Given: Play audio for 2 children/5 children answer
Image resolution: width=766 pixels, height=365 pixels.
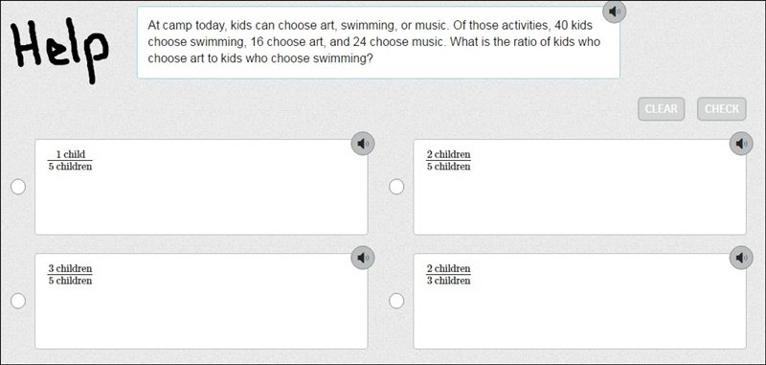Looking at the screenshot, I should pyautogui.click(x=741, y=144).
